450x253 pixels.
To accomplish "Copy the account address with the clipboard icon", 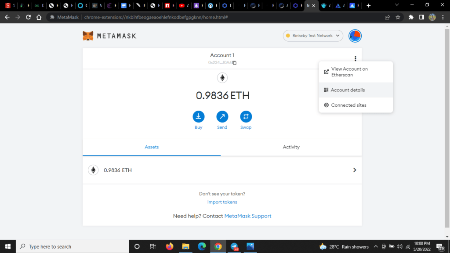I will coord(235,62).
